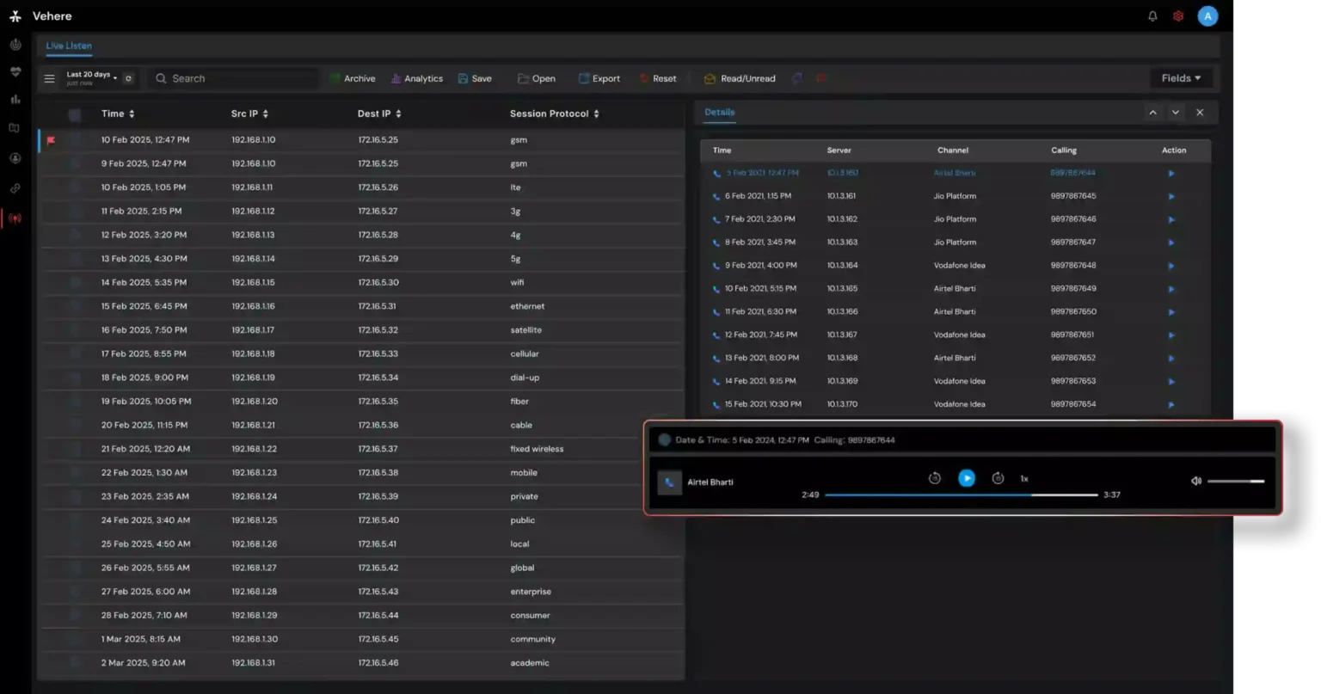Open the notifications bell icon

[1152, 15]
